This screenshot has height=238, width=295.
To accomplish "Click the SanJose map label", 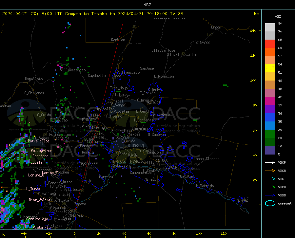I will [147, 68].
